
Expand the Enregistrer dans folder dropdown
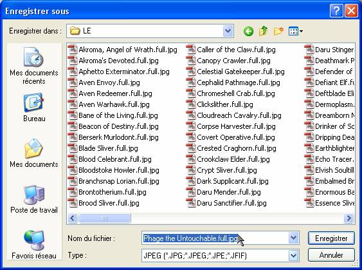pyautogui.click(x=228, y=31)
